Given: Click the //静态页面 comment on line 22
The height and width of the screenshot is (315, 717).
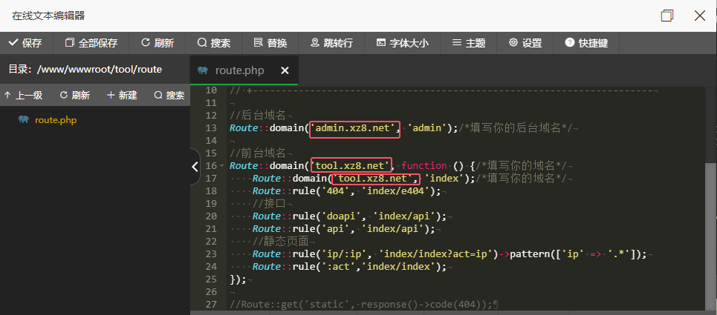Looking at the screenshot, I should coord(281,241).
